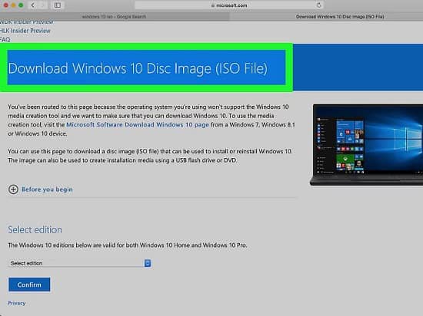The height and width of the screenshot is (316, 423).
Task: Click the Safari forward arrow
Action: (42, 5)
